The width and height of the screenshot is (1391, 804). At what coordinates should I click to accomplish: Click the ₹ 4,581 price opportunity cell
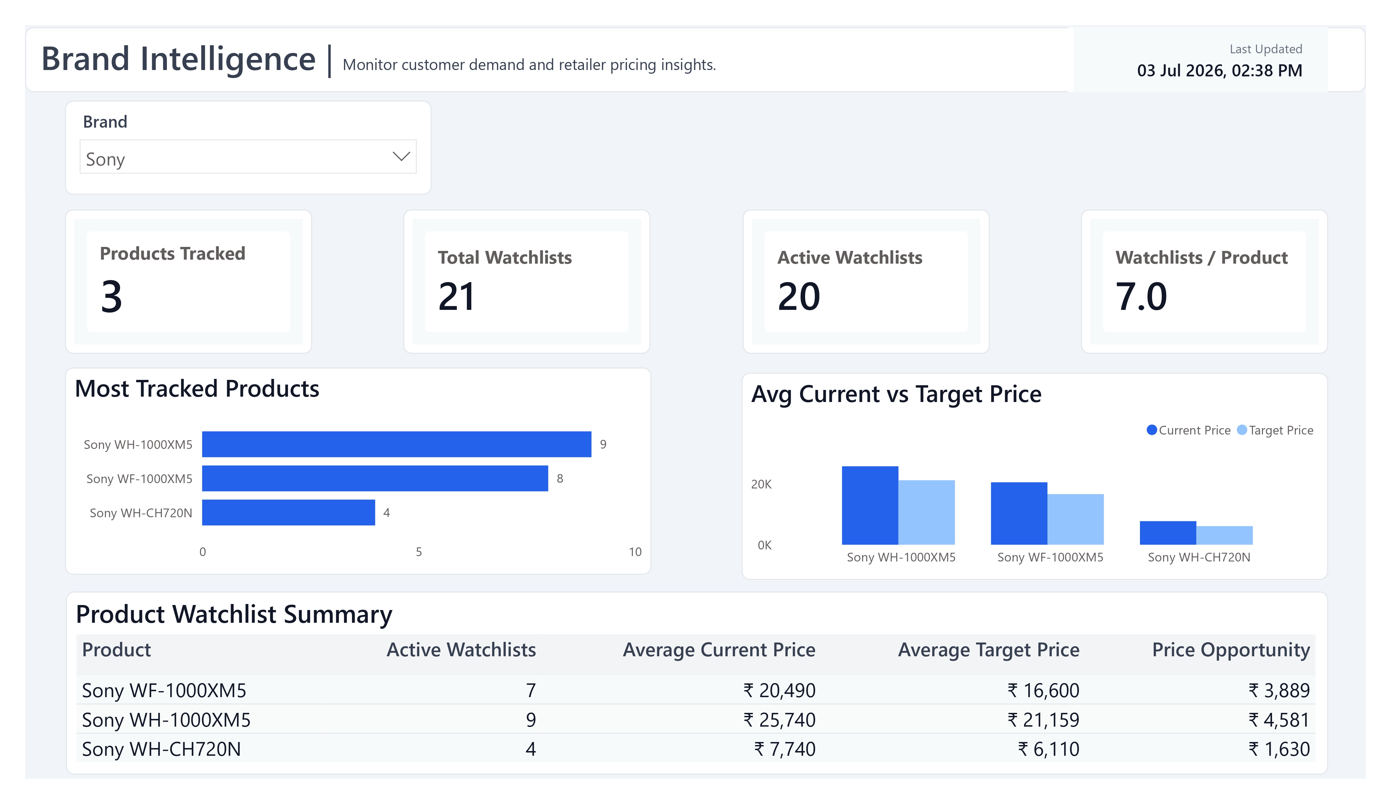[1279, 720]
